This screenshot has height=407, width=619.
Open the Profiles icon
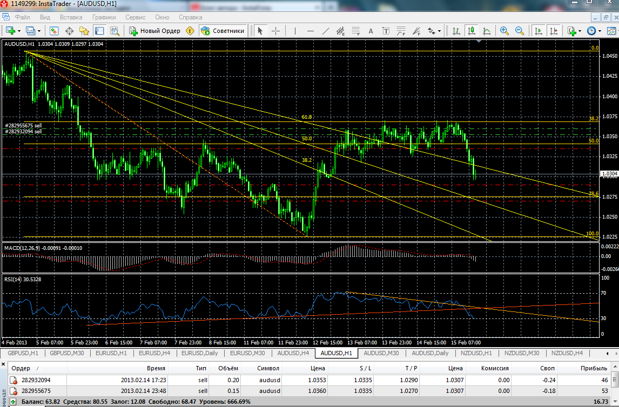coord(30,31)
